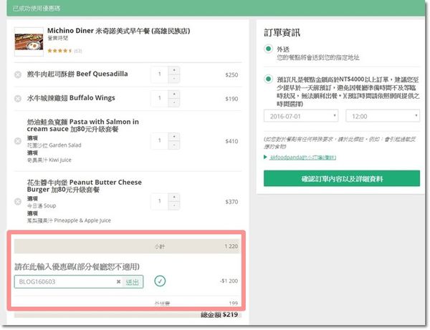This screenshot has width=430, height=330.
Task: Select the 預訂 pre-order radio option
Action: 268,79
